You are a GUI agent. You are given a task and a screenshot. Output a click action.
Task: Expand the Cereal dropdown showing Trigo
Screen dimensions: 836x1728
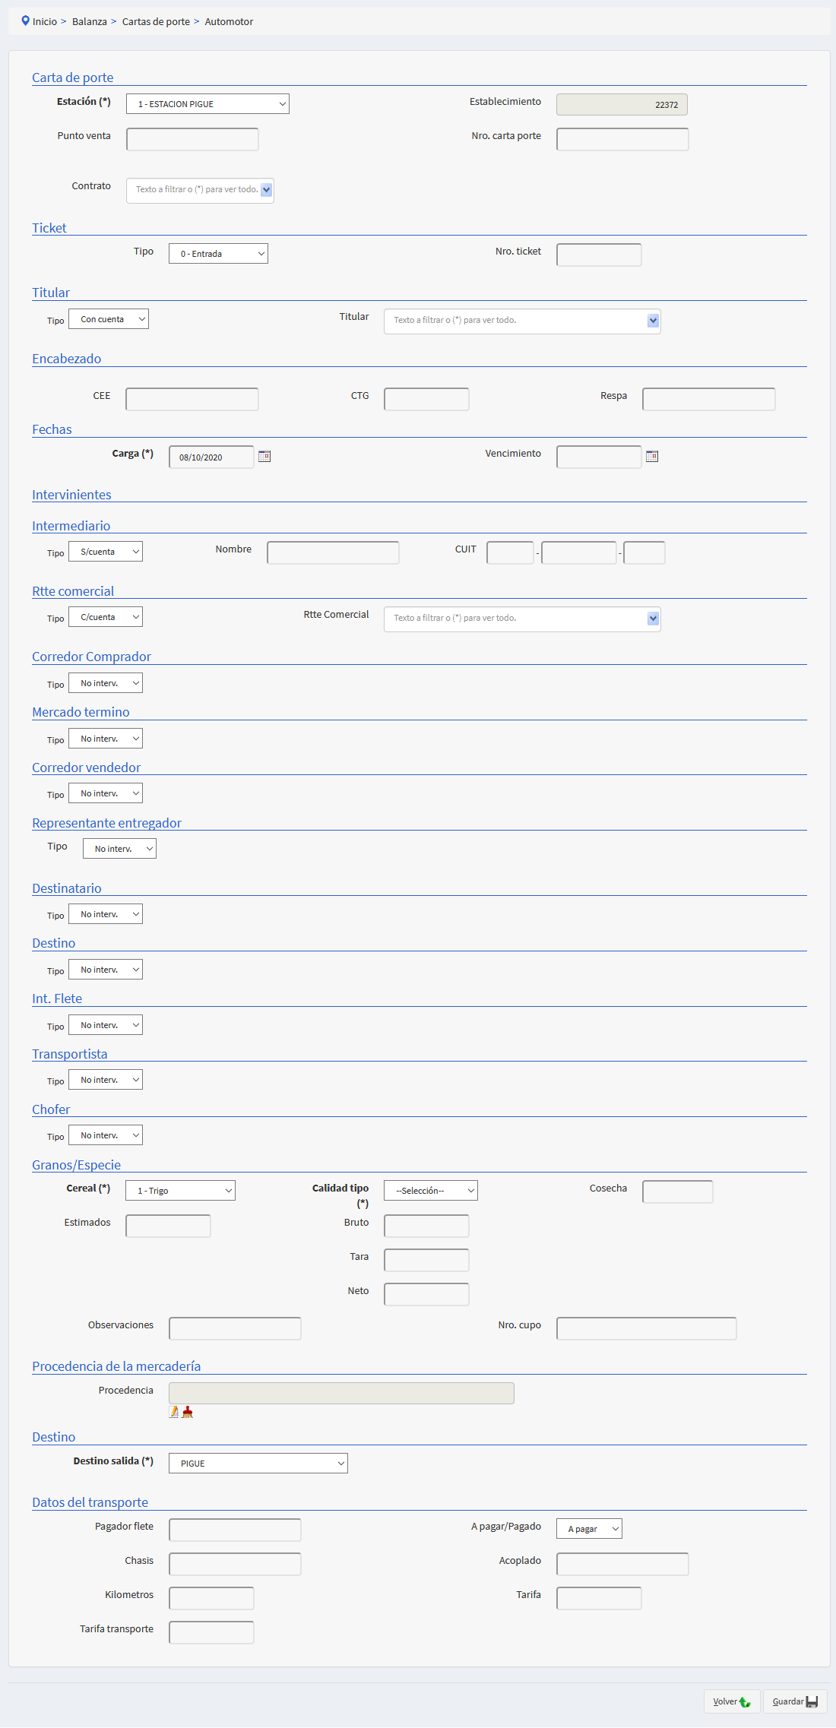180,1191
